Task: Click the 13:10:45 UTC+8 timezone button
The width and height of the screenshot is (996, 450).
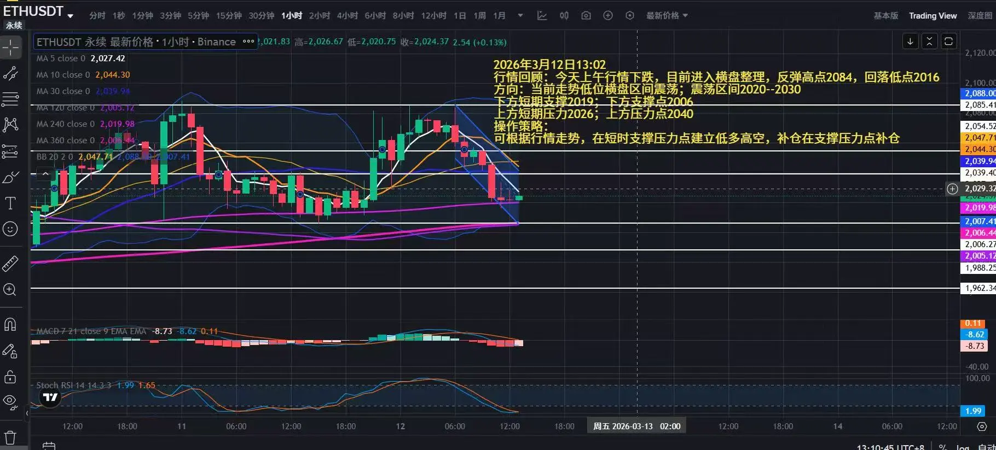Action: pyautogui.click(x=890, y=447)
